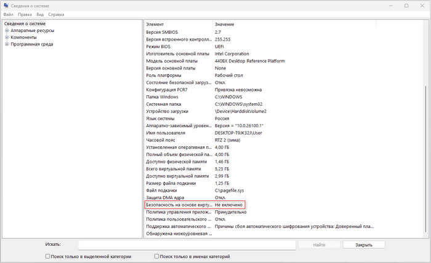
Task: Click the Найти search button
Action: [x=318, y=245]
